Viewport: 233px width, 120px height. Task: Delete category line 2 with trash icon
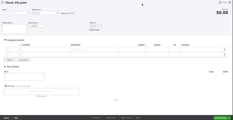[x=225, y=55]
